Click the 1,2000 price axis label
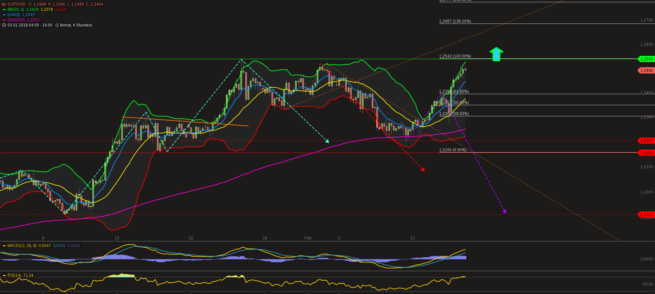The width and height of the screenshot is (655, 294). (647, 192)
